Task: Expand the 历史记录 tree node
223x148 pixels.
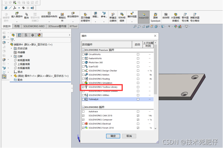Action: pyautogui.click(x=11, y=48)
